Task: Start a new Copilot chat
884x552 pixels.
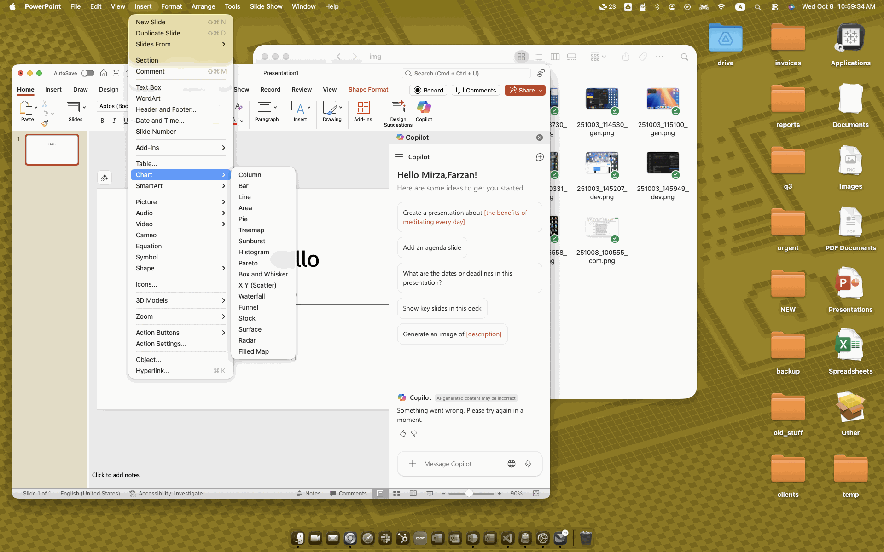Action: (x=540, y=157)
